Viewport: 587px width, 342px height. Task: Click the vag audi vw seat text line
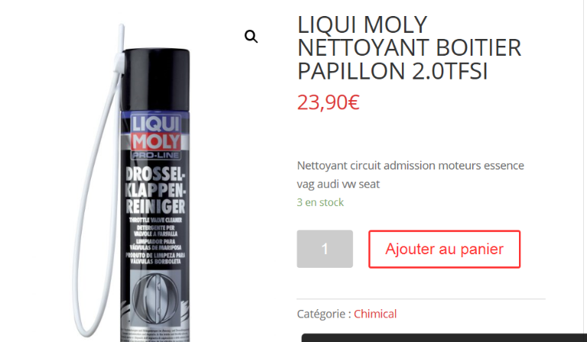click(x=338, y=184)
